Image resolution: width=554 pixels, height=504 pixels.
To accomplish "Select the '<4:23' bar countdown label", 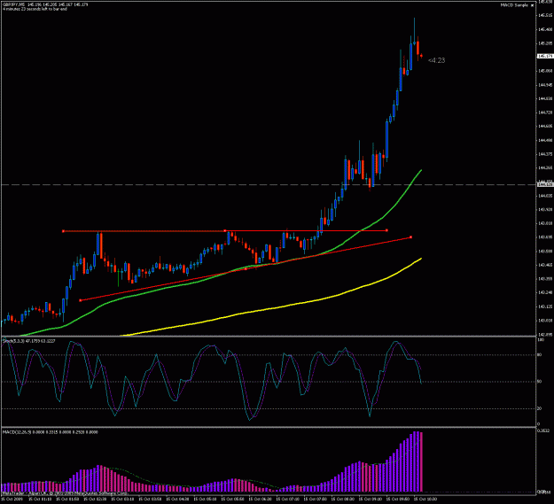I will tap(436, 60).
